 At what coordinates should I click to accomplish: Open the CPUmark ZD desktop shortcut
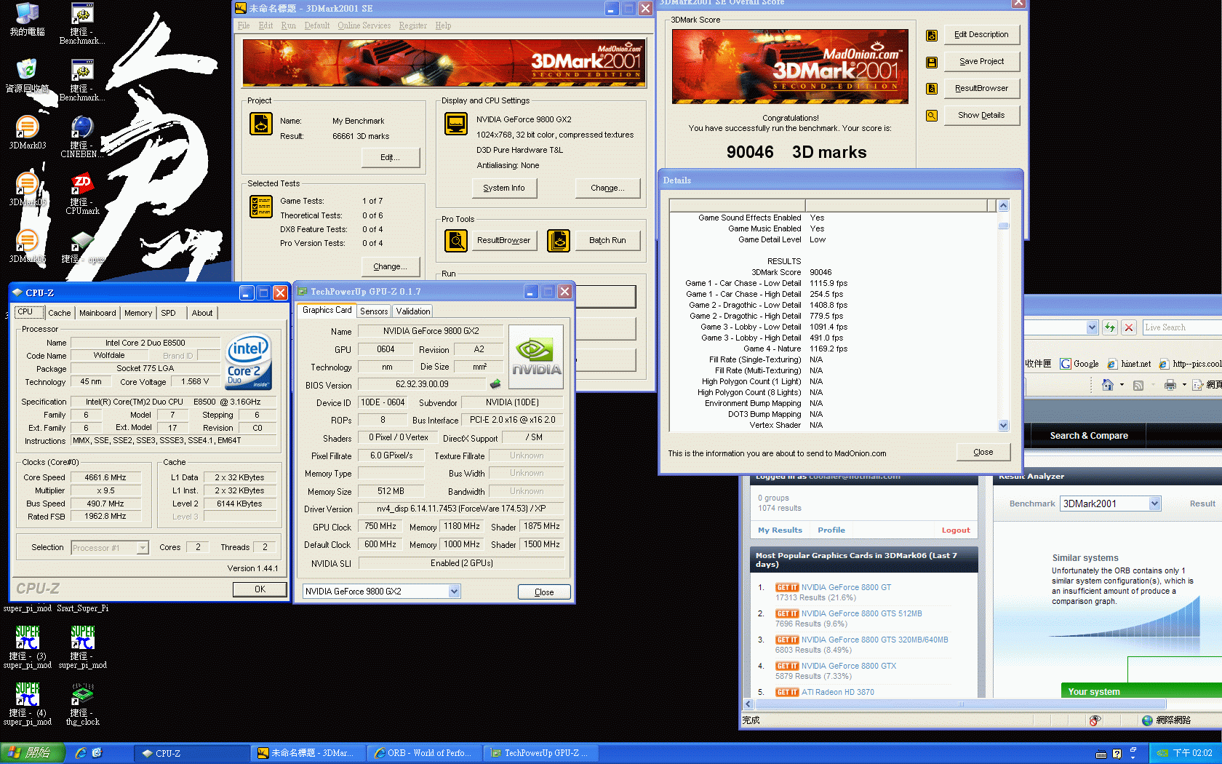click(x=82, y=193)
